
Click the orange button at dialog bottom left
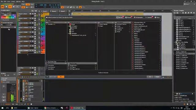coord(61,77)
